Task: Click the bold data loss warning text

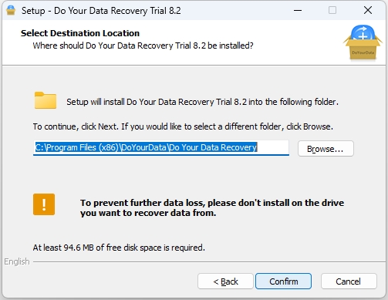Action: click(x=212, y=207)
